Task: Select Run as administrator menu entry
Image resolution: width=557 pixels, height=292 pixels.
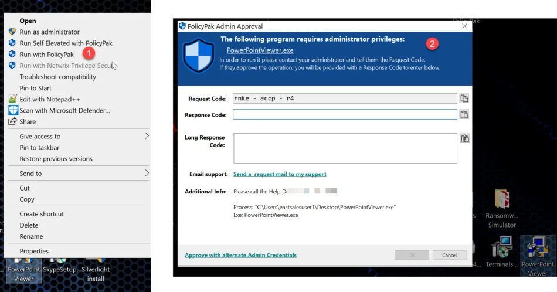Action: [x=49, y=32]
